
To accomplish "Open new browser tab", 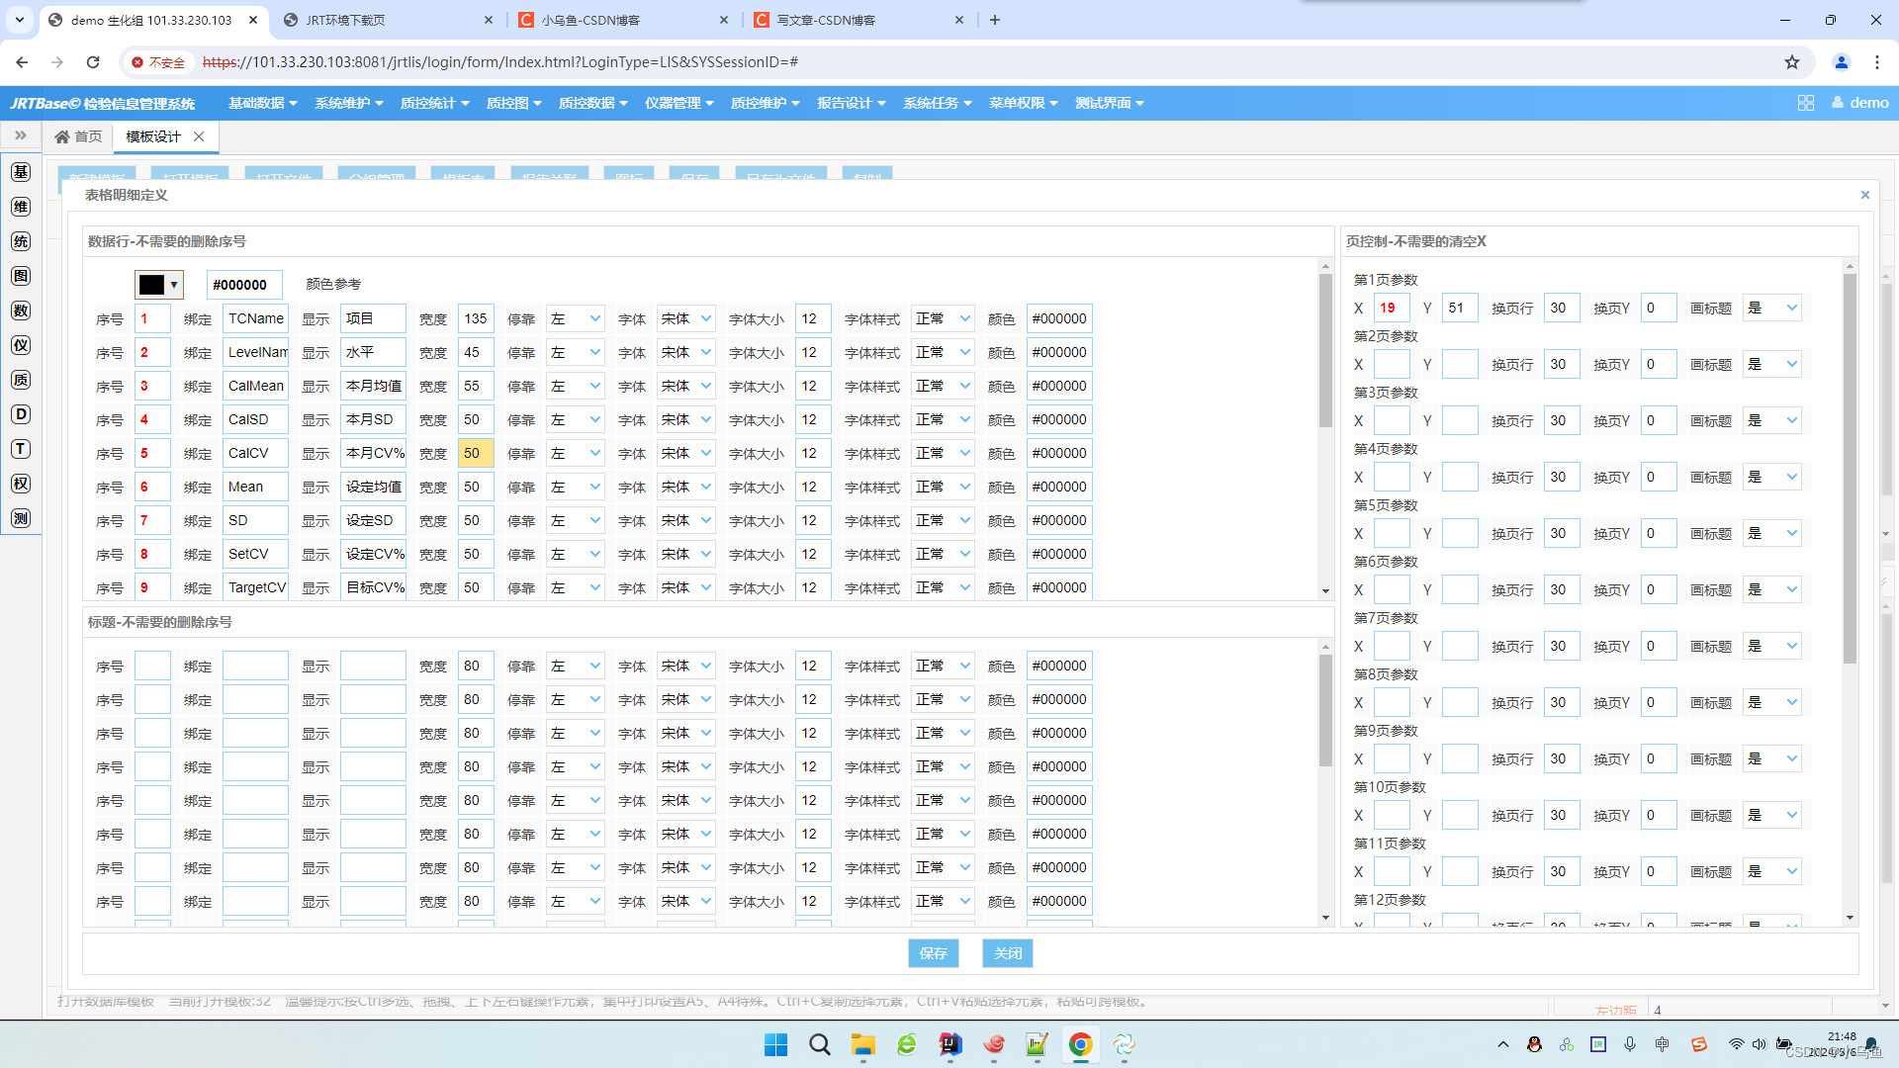I will tap(995, 20).
